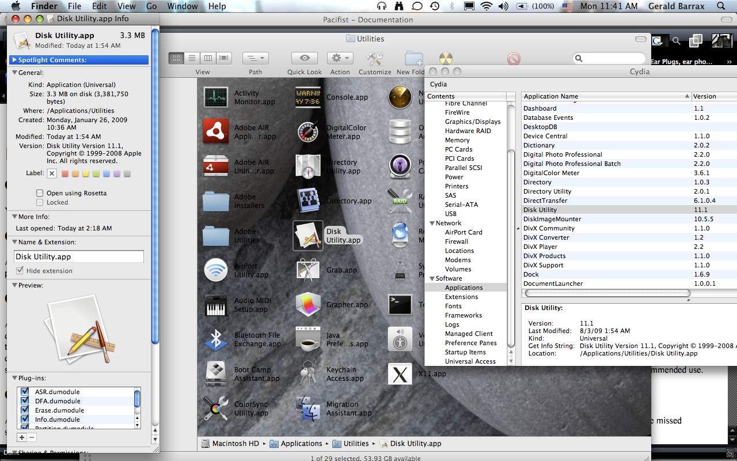Open the Activity Monitor app icon
737x461 pixels.
[x=216, y=97]
